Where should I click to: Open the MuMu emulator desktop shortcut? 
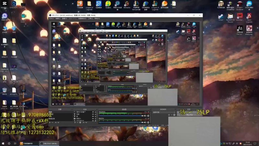(x=249, y=6)
